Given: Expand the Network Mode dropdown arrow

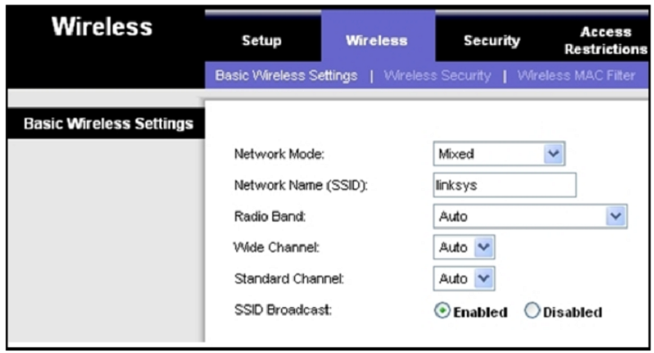Looking at the screenshot, I should [553, 154].
